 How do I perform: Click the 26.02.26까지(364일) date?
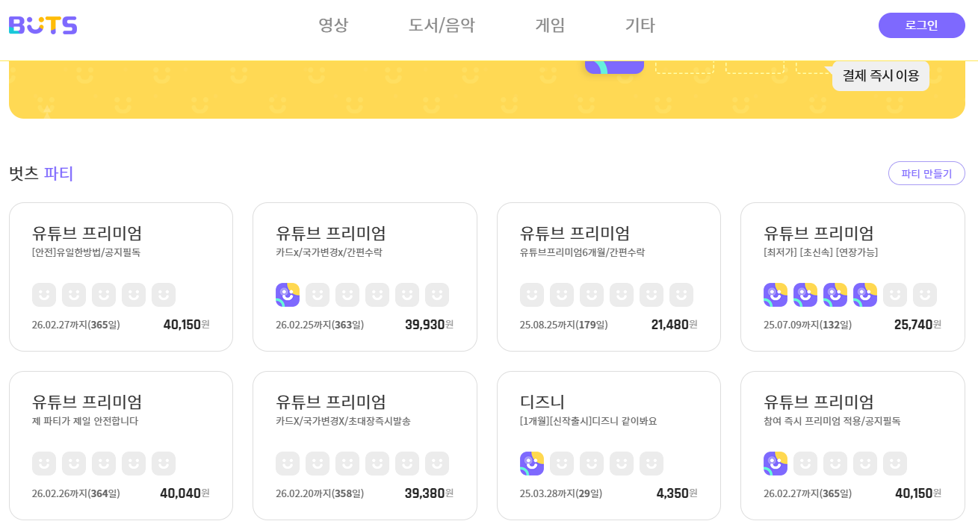76,493
